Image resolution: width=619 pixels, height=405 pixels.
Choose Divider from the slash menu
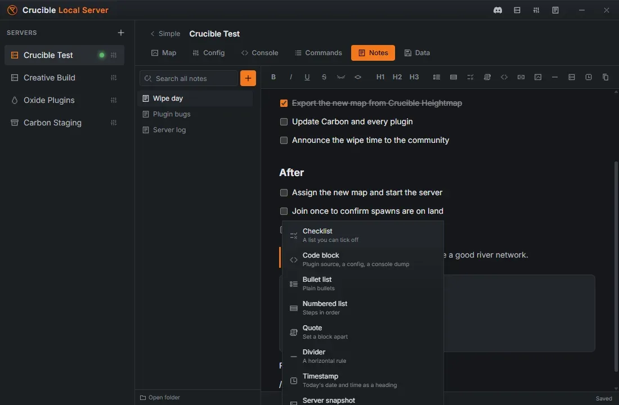363,356
